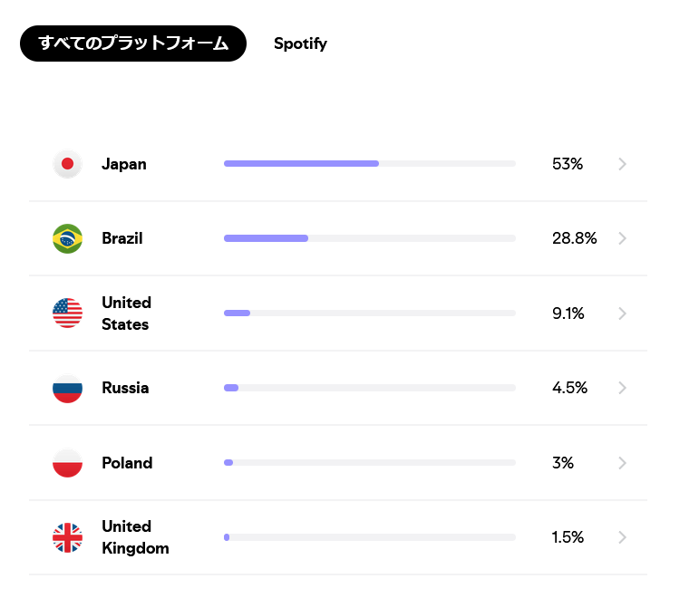Click the Japan country name

click(124, 164)
